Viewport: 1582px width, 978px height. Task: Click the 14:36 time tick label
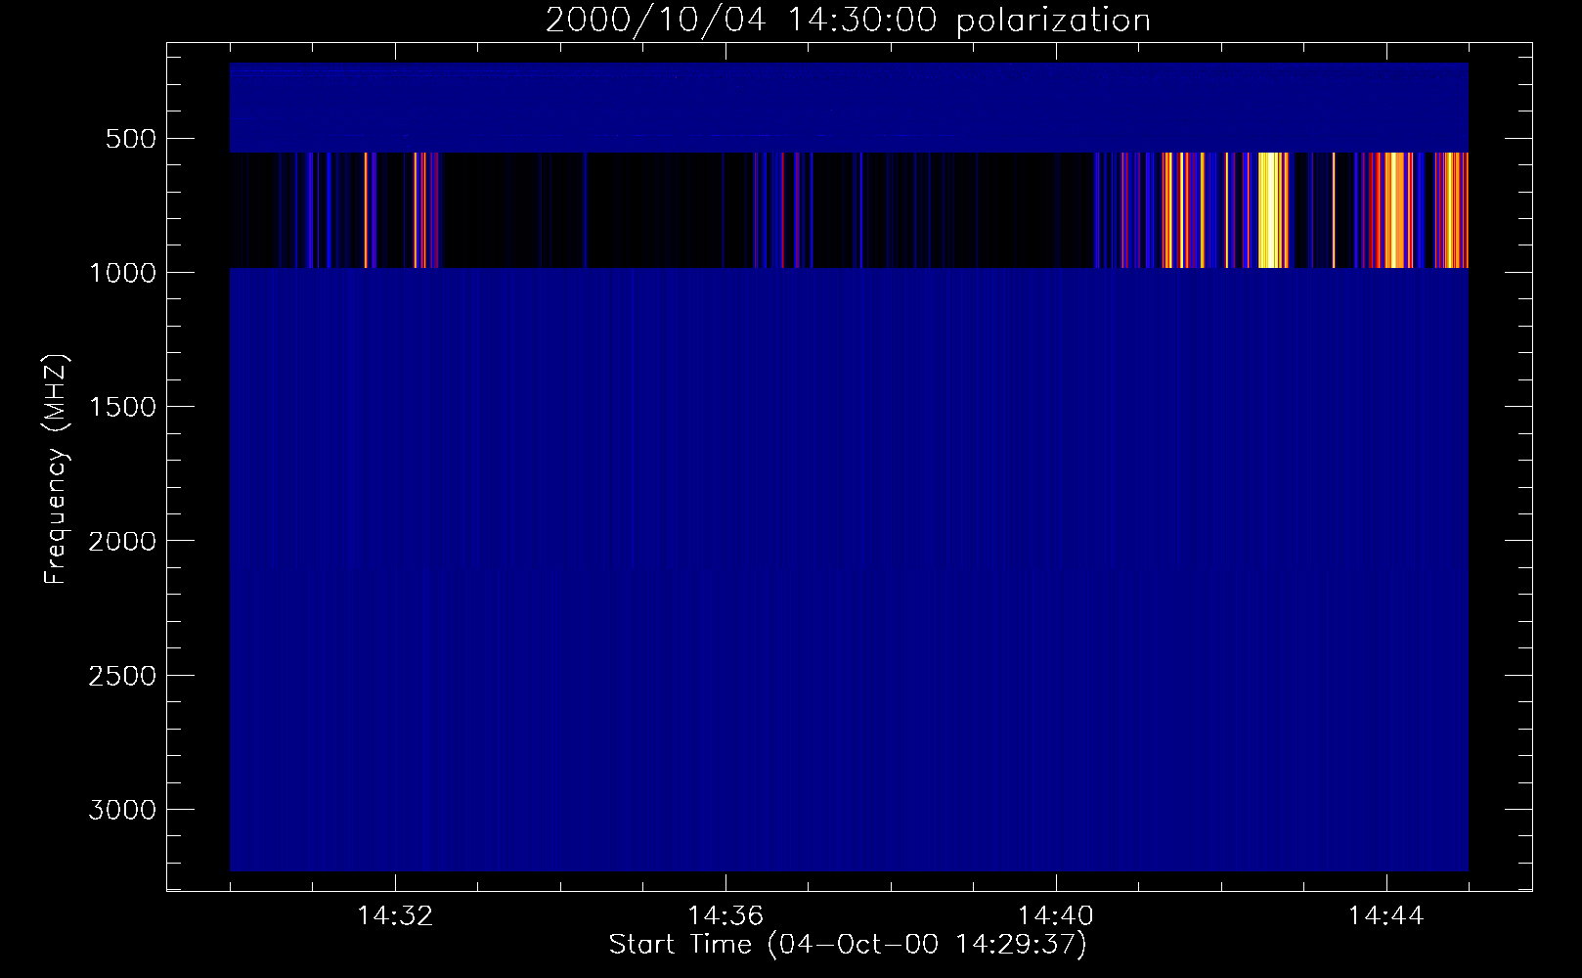pos(725,916)
